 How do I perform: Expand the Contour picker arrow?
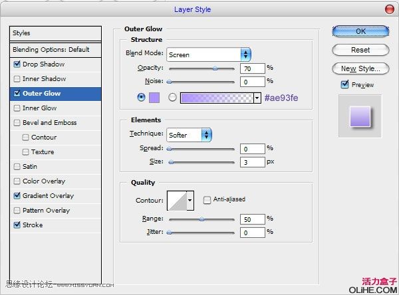190,201
